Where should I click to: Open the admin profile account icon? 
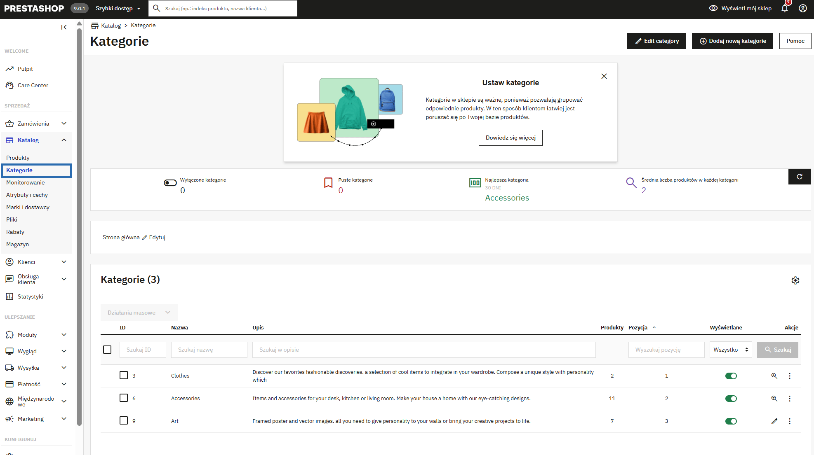(x=802, y=8)
